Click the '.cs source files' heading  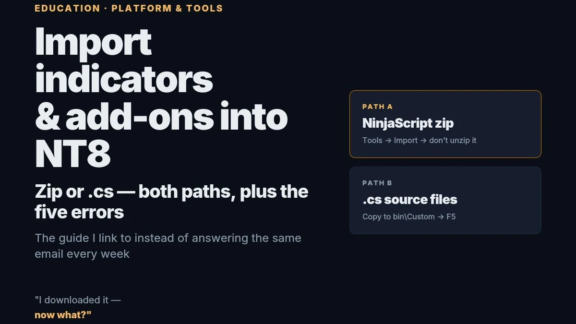tap(410, 200)
